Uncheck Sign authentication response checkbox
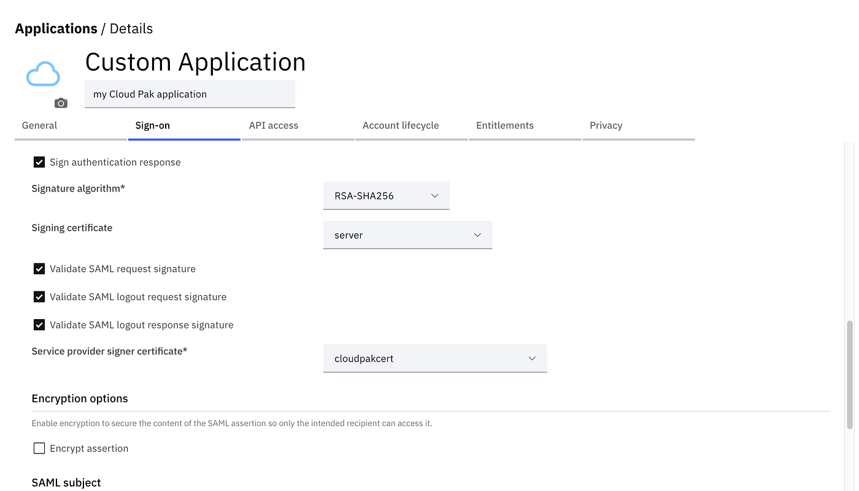 39,162
